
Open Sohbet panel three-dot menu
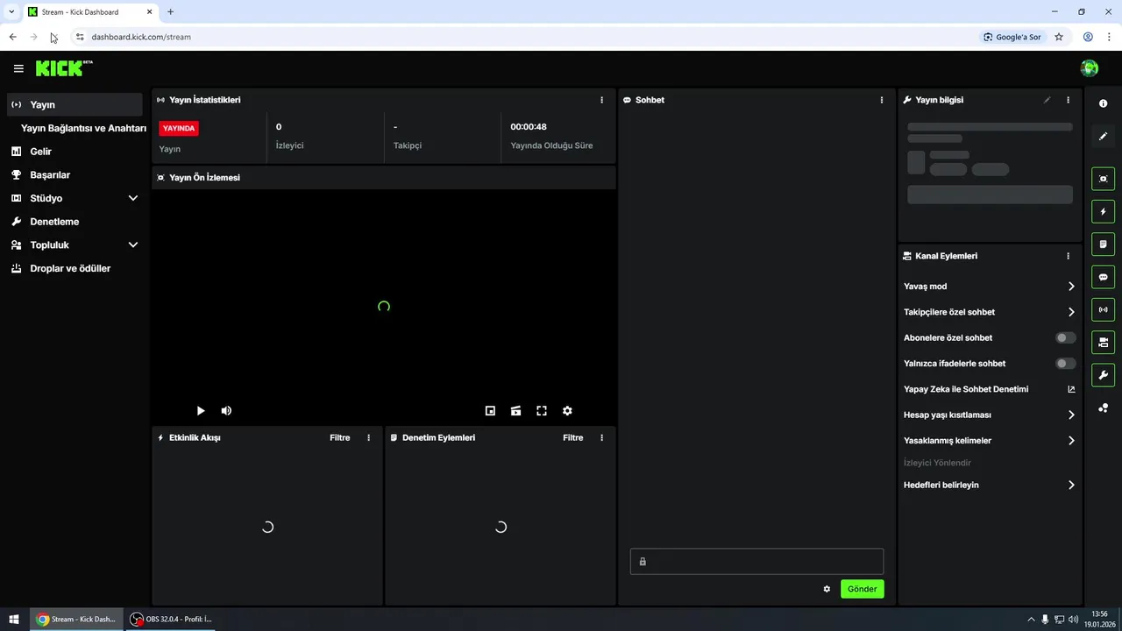(882, 100)
